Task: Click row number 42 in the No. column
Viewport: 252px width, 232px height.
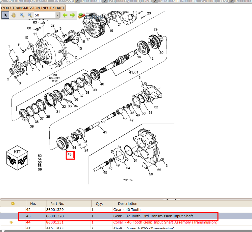Action: pyautogui.click(x=28, y=210)
